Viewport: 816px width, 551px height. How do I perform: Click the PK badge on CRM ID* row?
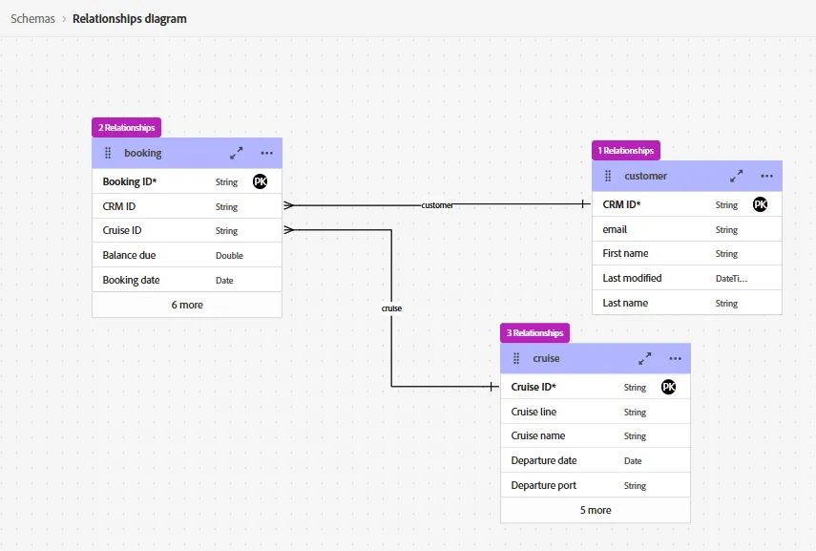tap(761, 204)
